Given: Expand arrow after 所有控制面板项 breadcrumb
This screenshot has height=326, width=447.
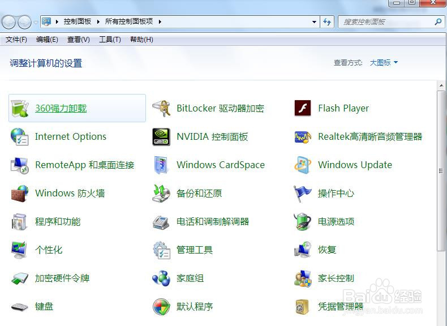Looking at the screenshot, I should tap(160, 22).
